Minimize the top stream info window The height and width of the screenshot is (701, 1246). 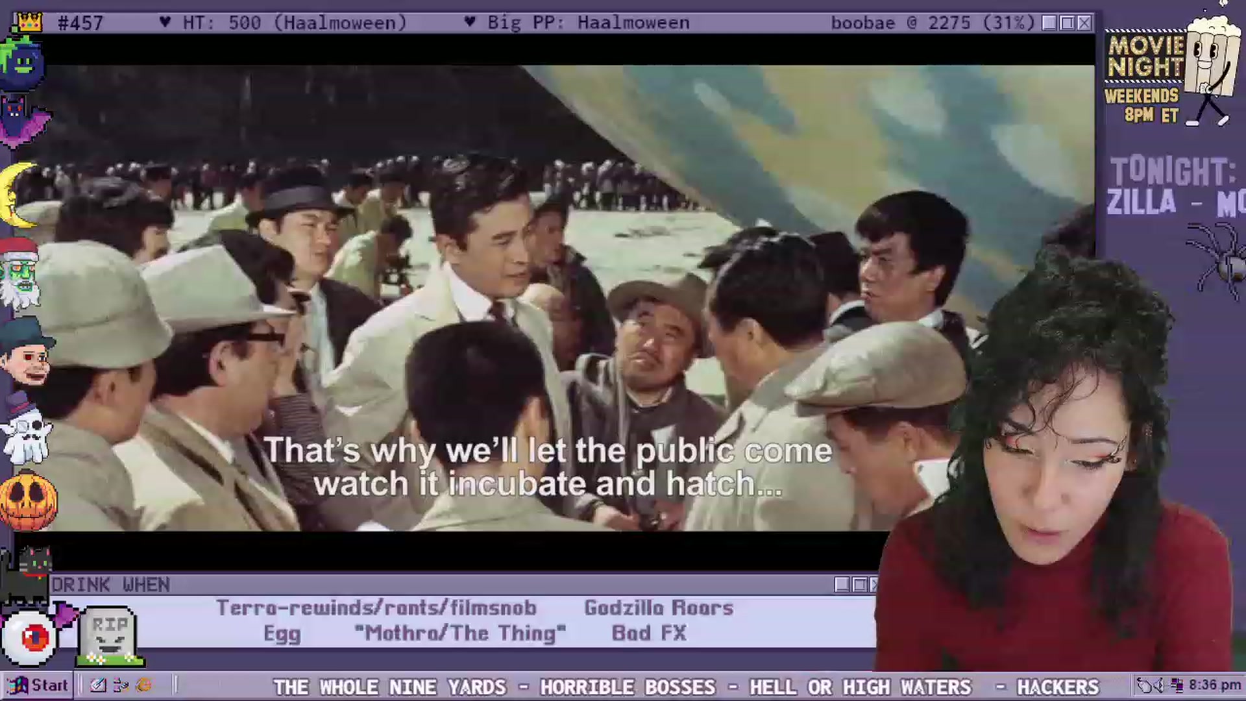coord(1049,23)
